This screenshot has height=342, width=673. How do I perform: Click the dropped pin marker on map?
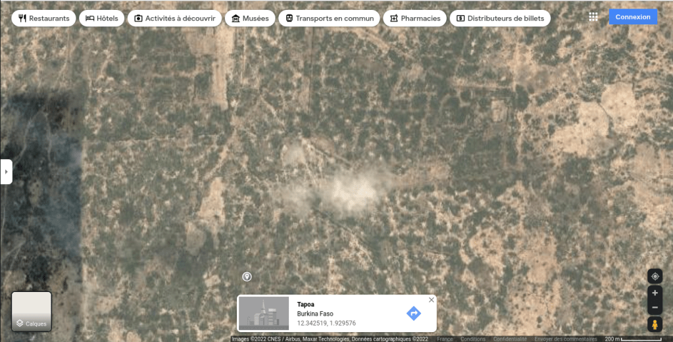point(247,277)
